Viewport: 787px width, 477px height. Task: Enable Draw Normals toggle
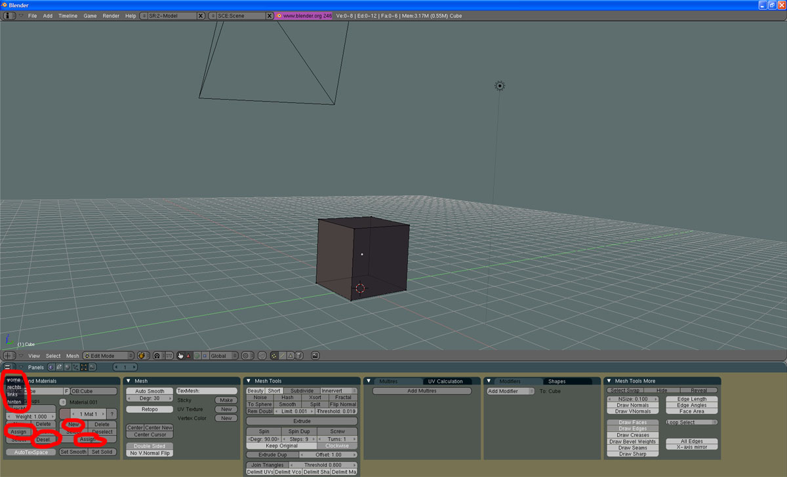[x=632, y=406]
